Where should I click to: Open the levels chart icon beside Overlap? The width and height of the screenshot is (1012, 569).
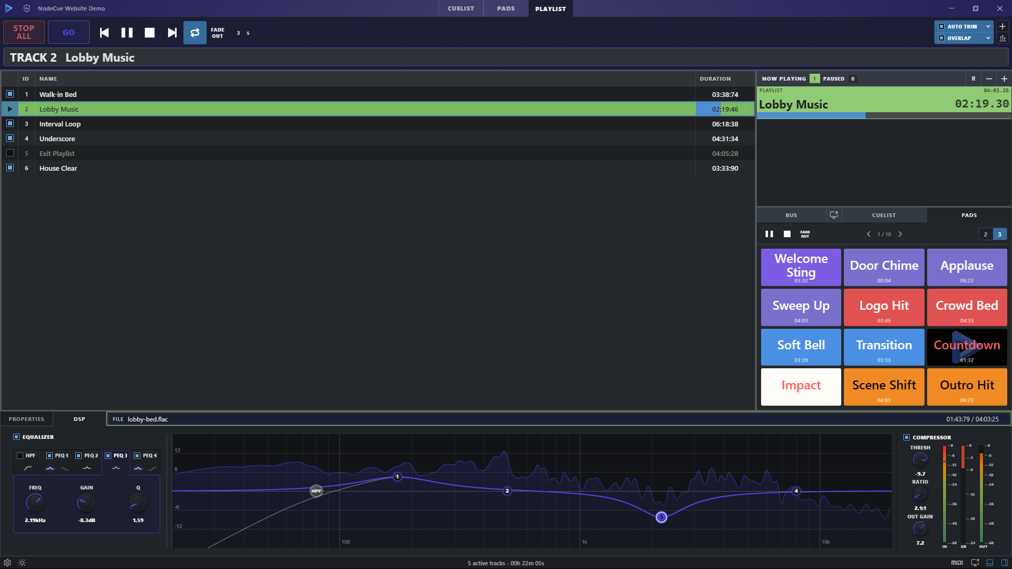click(1003, 38)
